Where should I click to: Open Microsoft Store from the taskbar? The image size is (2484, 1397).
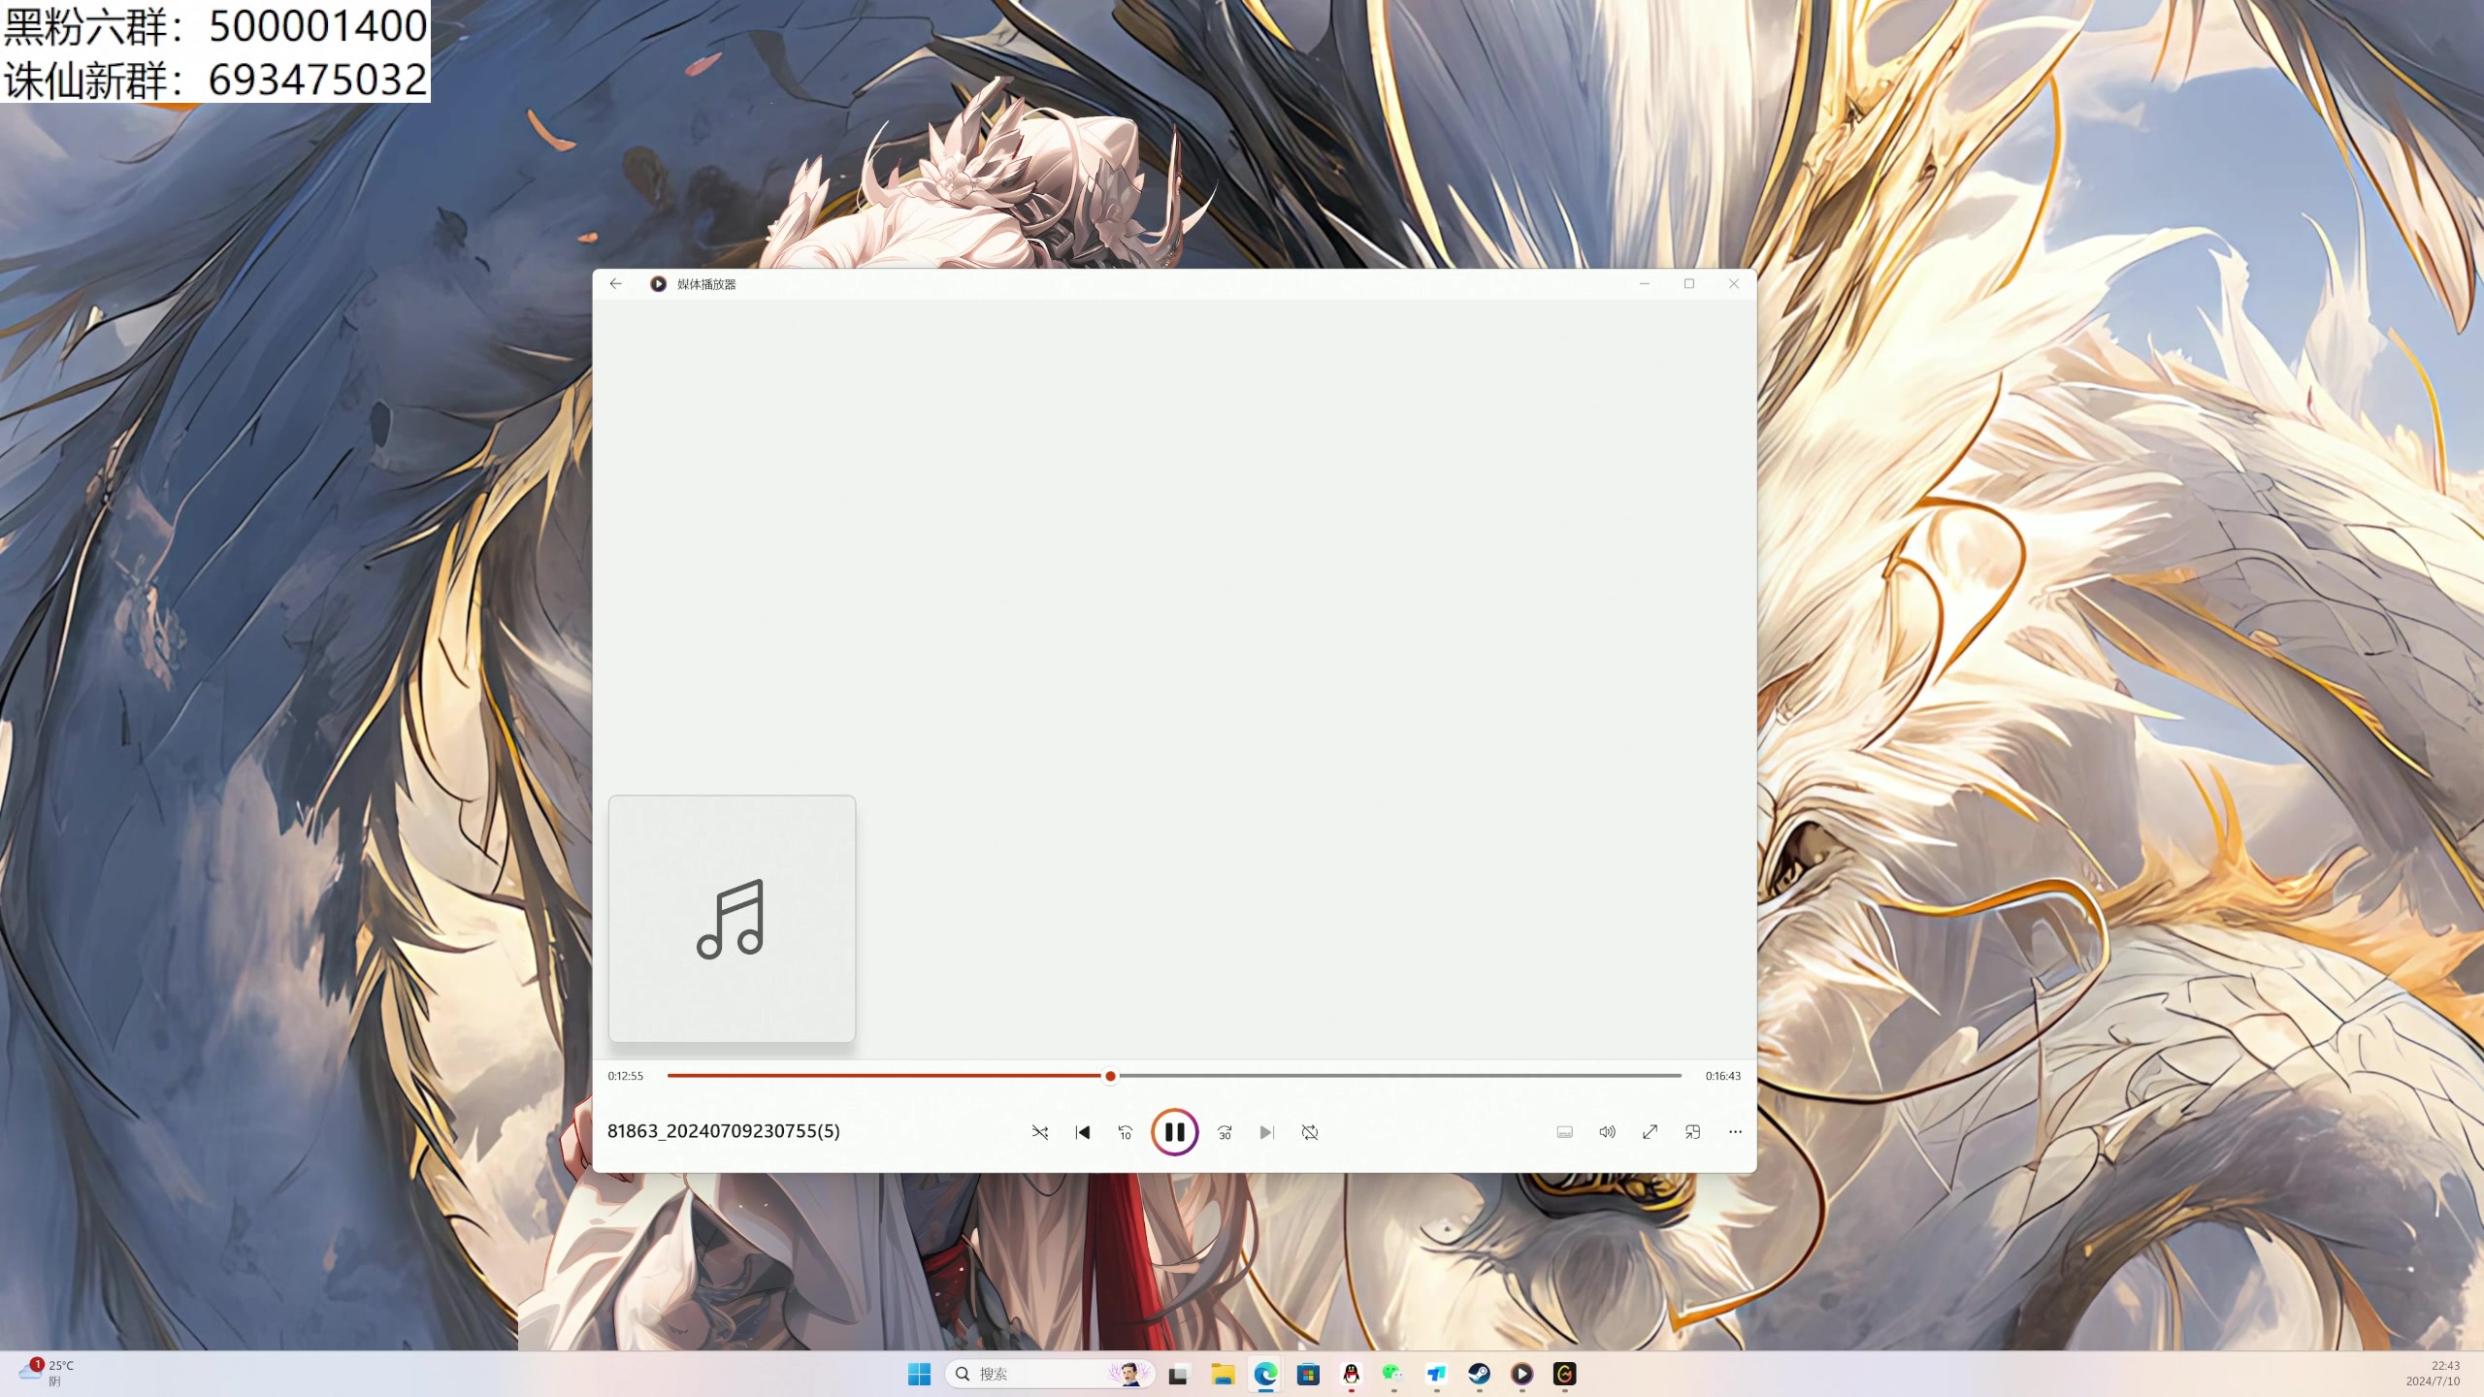[1308, 1374]
